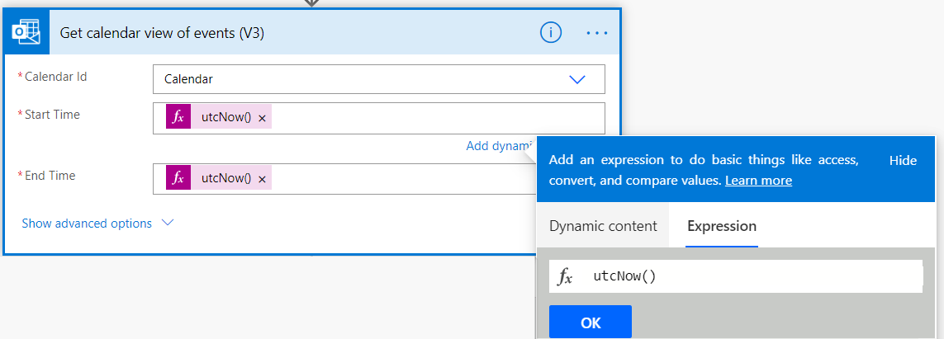Image resolution: width=944 pixels, height=339 pixels.
Task: Open the three-dot menu for the action
Action: (596, 33)
